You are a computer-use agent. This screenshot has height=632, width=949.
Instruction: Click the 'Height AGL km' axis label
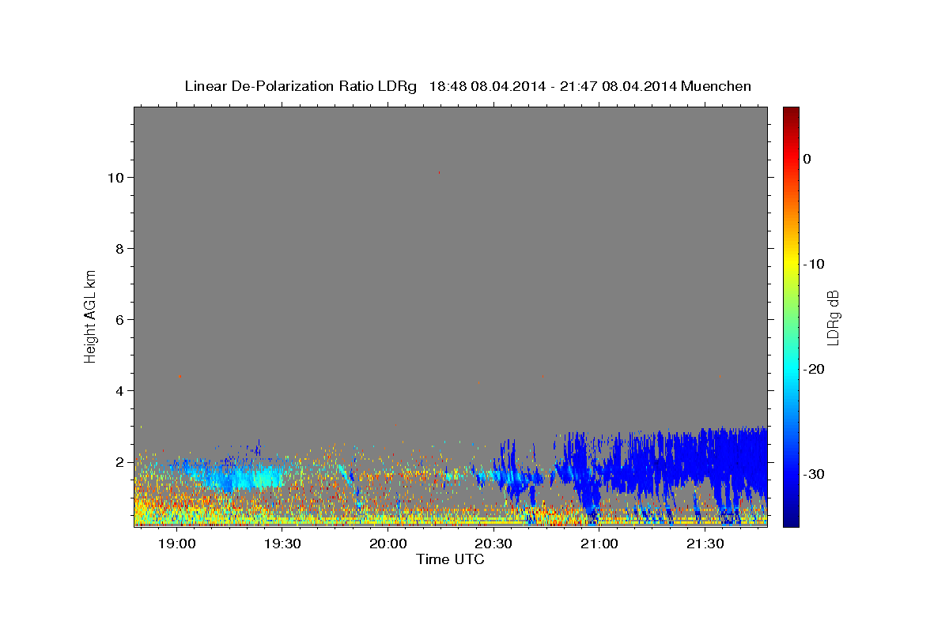coord(91,315)
